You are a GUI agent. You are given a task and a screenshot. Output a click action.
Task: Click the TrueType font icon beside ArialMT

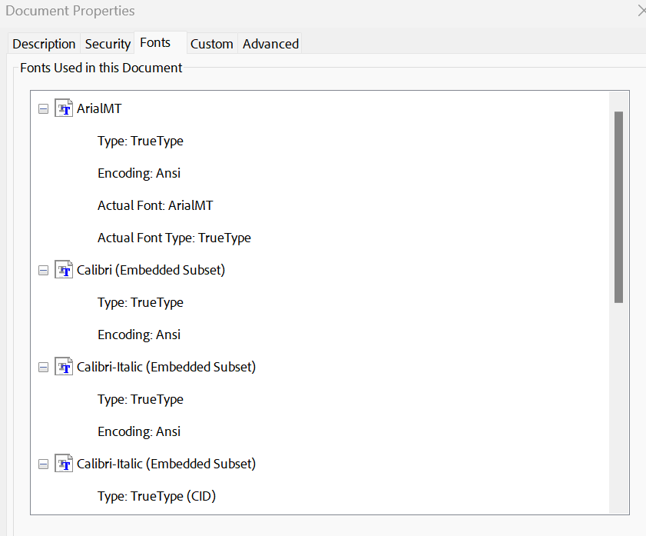click(63, 108)
